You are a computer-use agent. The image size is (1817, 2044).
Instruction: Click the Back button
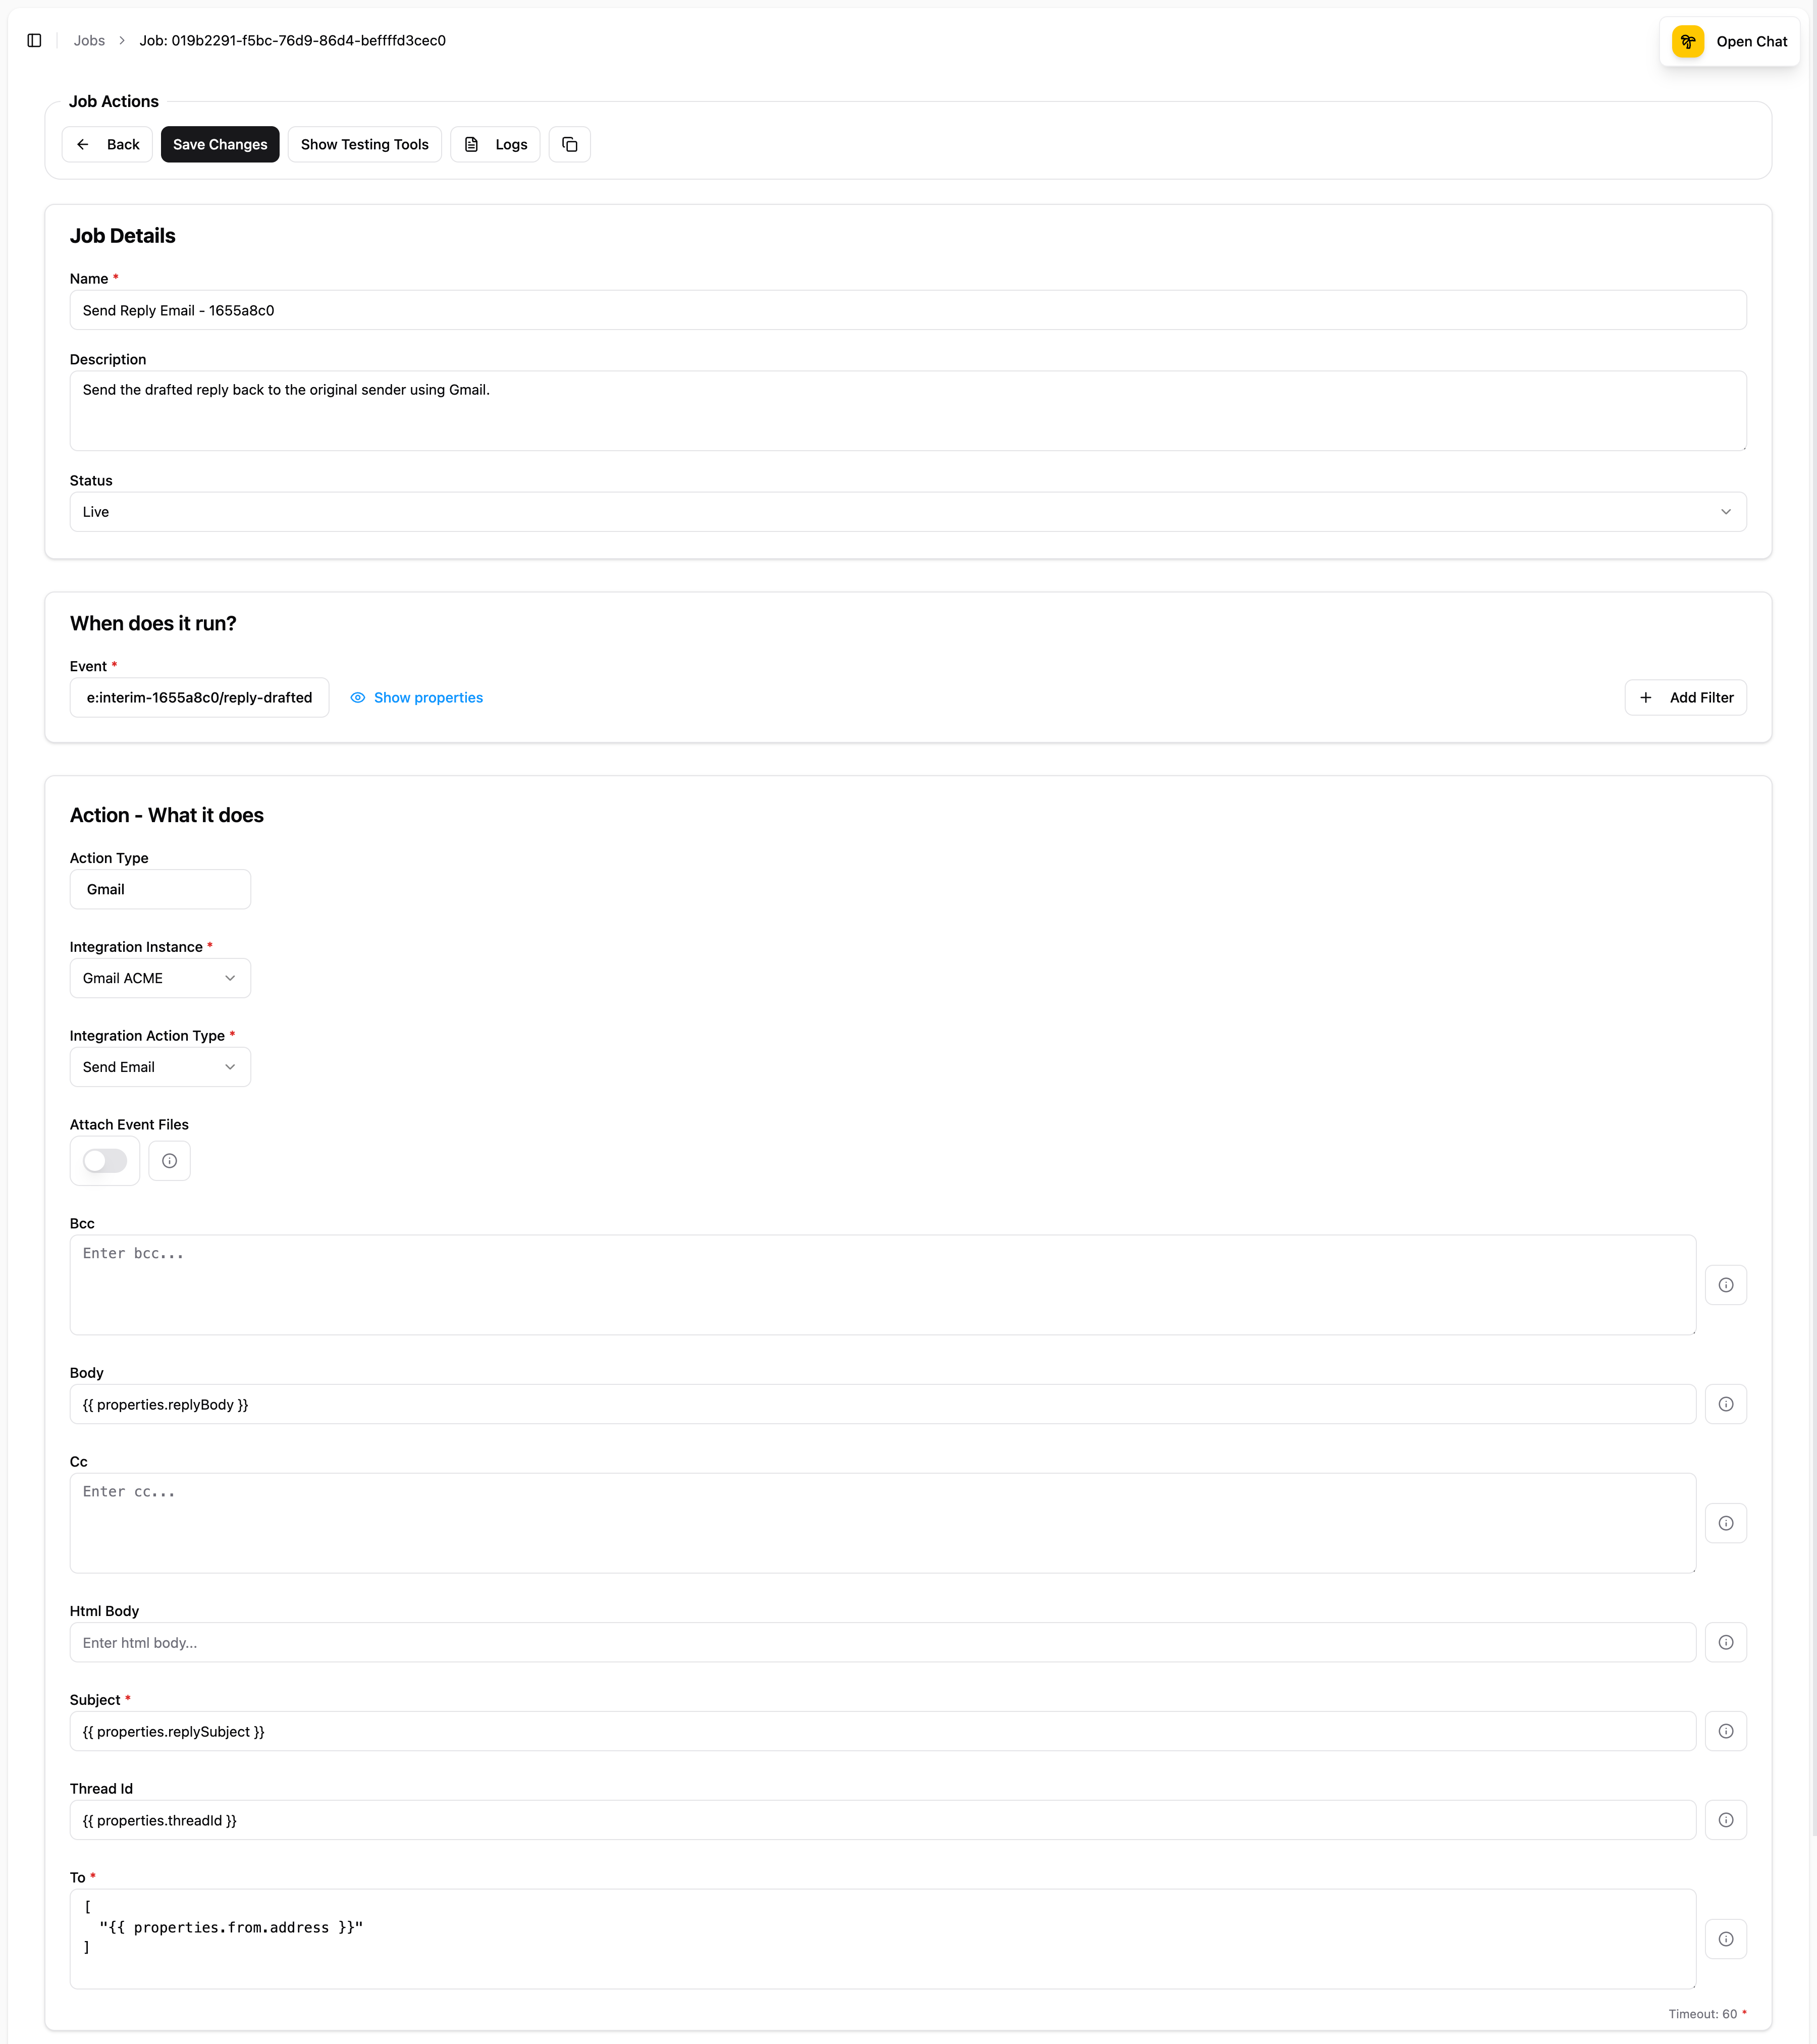click(107, 144)
